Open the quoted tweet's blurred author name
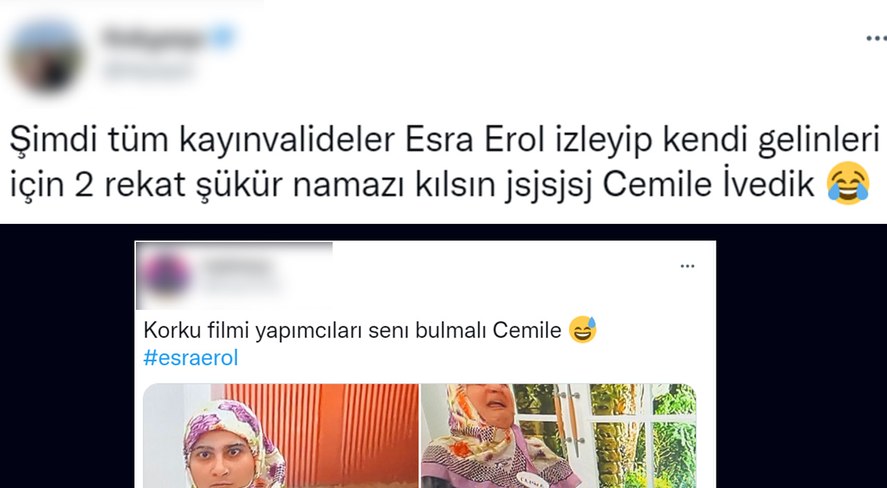This screenshot has height=488, width=887. click(x=238, y=266)
